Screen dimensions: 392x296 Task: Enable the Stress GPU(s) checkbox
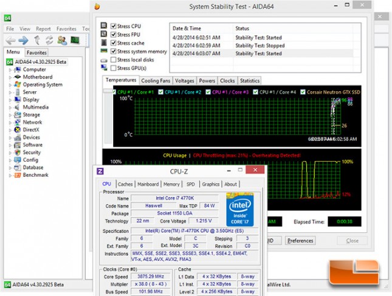point(113,68)
